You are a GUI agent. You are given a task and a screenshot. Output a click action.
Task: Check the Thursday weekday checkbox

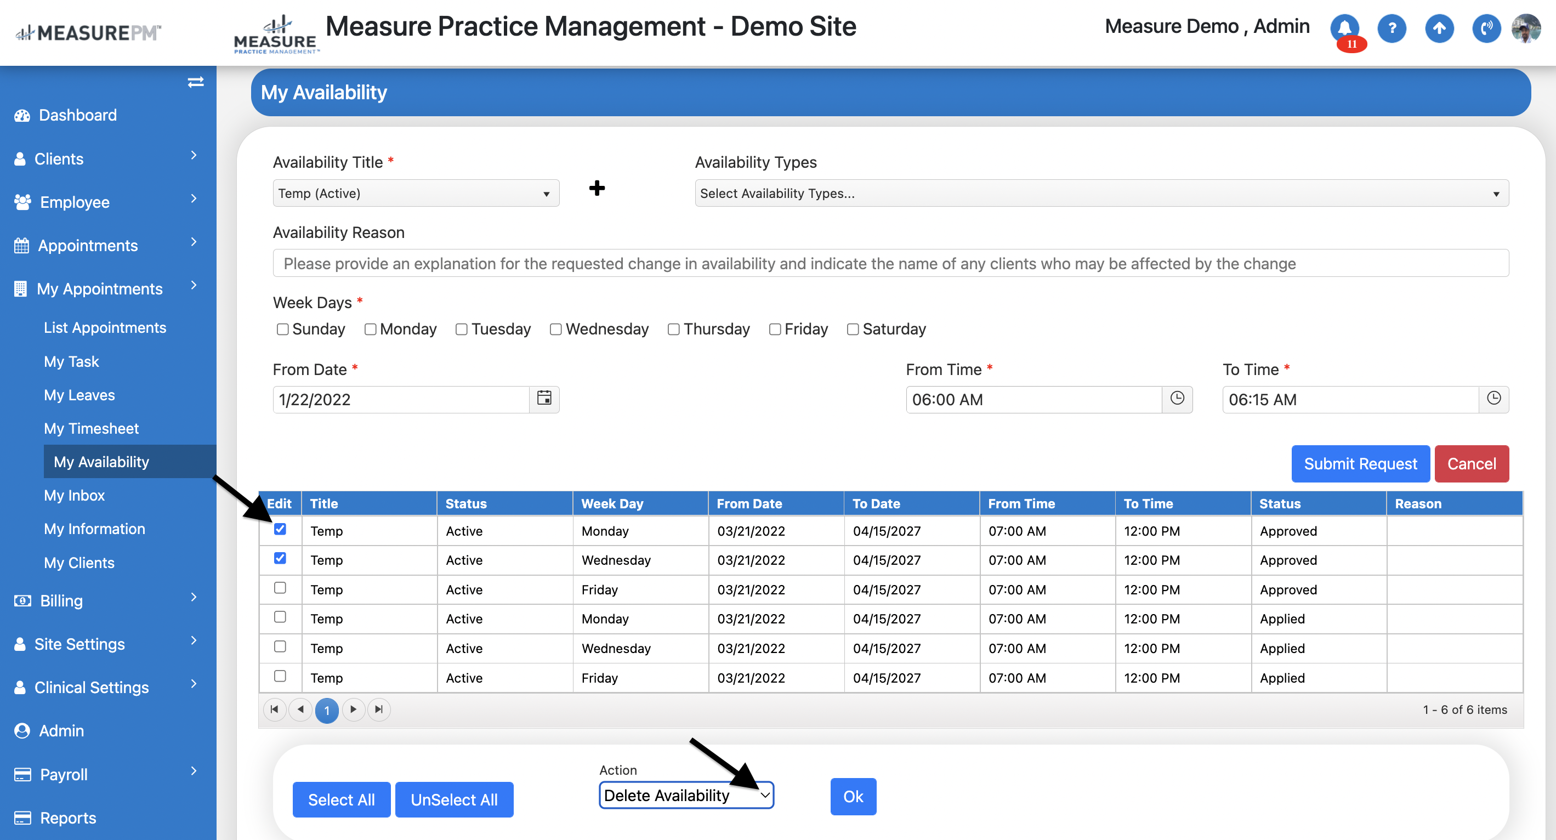[673, 329]
